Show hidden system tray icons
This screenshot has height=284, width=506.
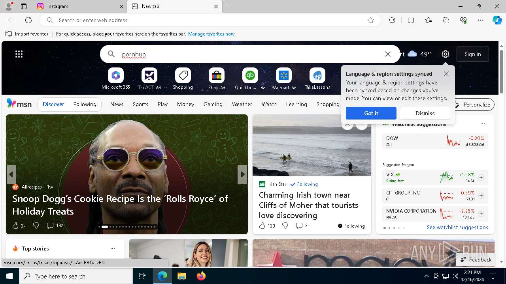pos(426,276)
